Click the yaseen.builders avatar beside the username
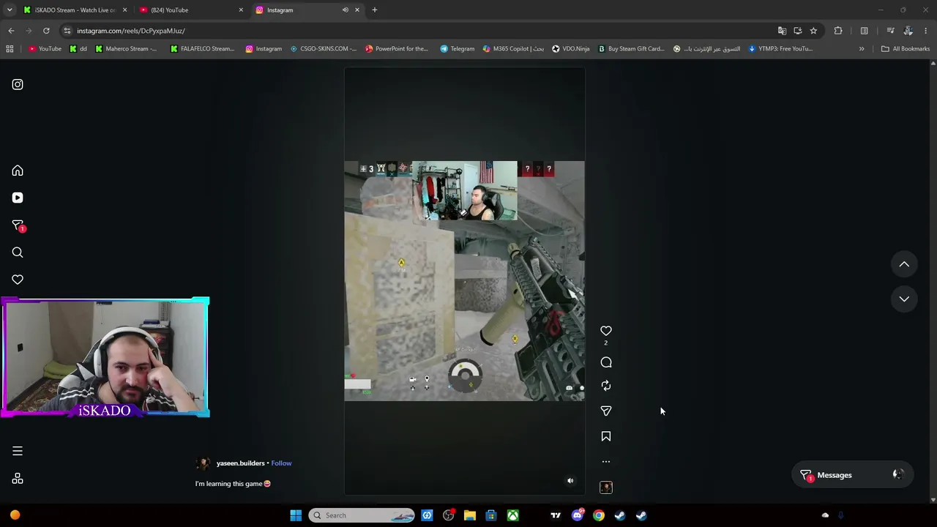Screen dimensions: 937x527 click(x=204, y=463)
